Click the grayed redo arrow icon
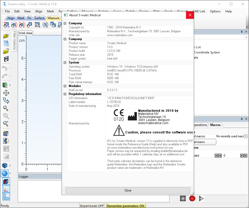249x208 pixels. tap(5, 76)
